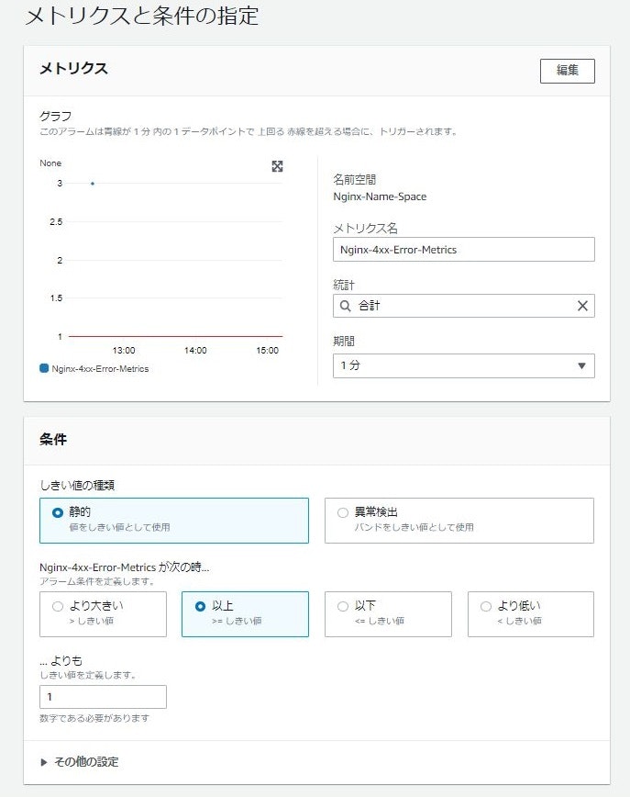630x797 pixels.
Task: Expand the その他の設定 section
Action: [x=80, y=762]
